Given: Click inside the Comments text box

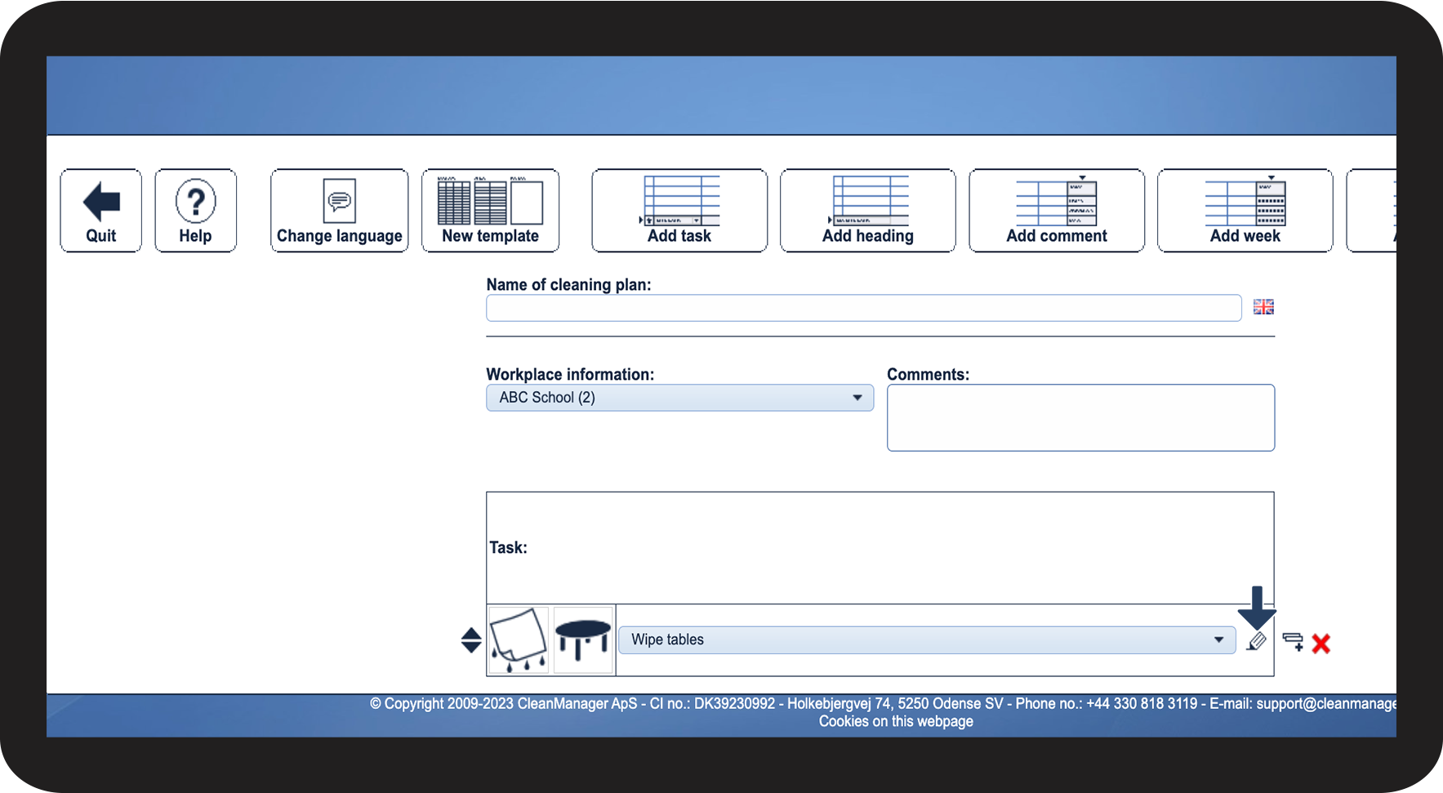Looking at the screenshot, I should (x=1080, y=417).
